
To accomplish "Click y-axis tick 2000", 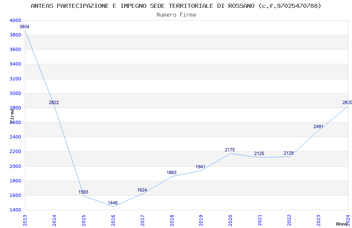I will [15, 167].
